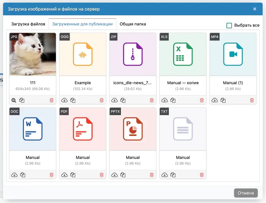
Task: Open the Общая папка tab
Action: (x=133, y=24)
